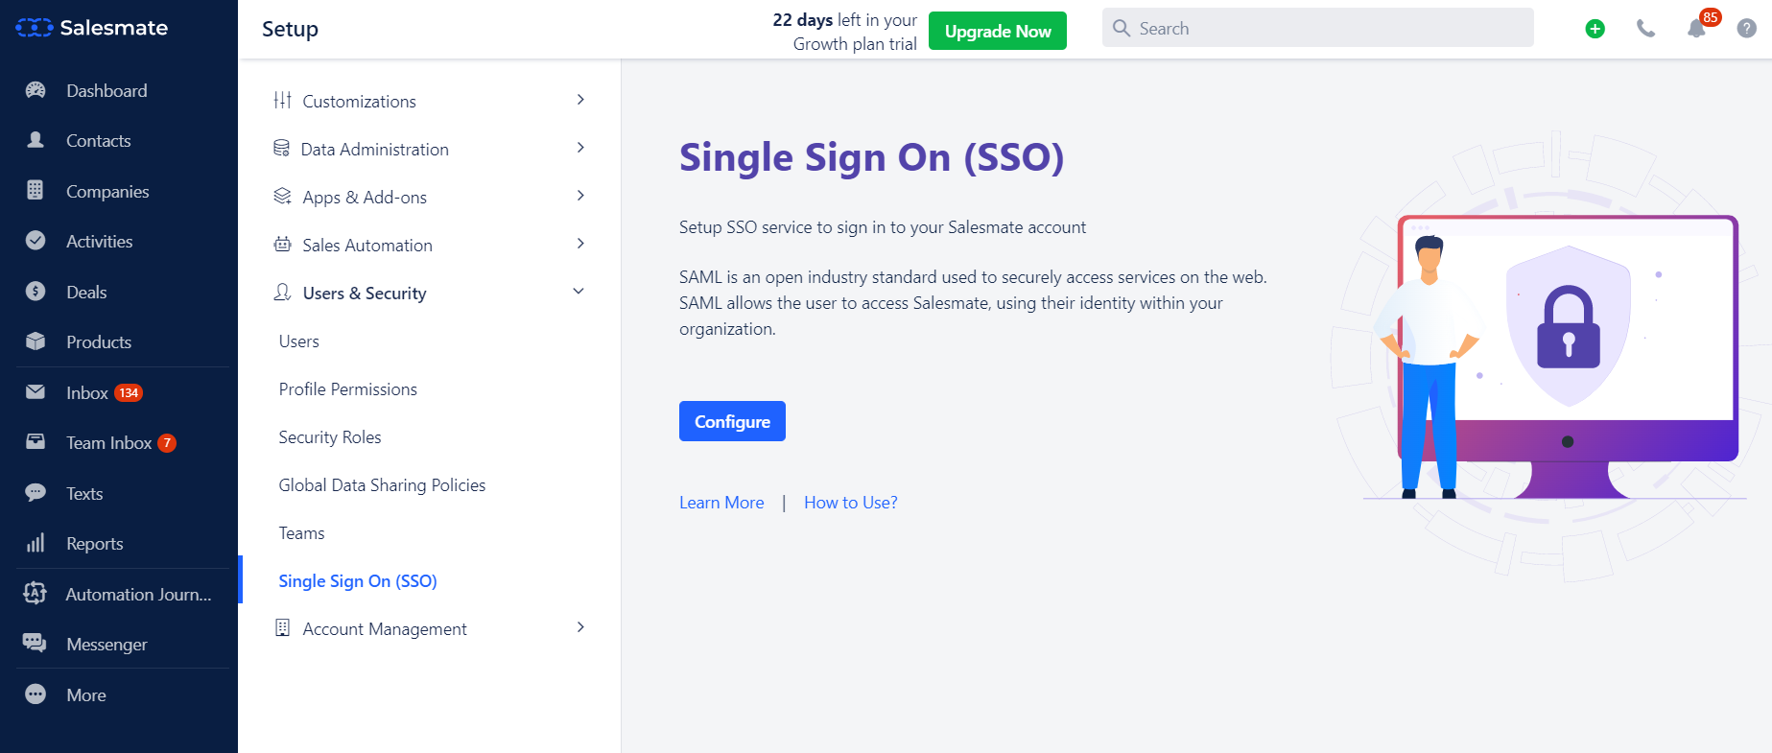Click the Deals dollar icon
This screenshot has width=1772, height=753.
(x=35, y=292)
